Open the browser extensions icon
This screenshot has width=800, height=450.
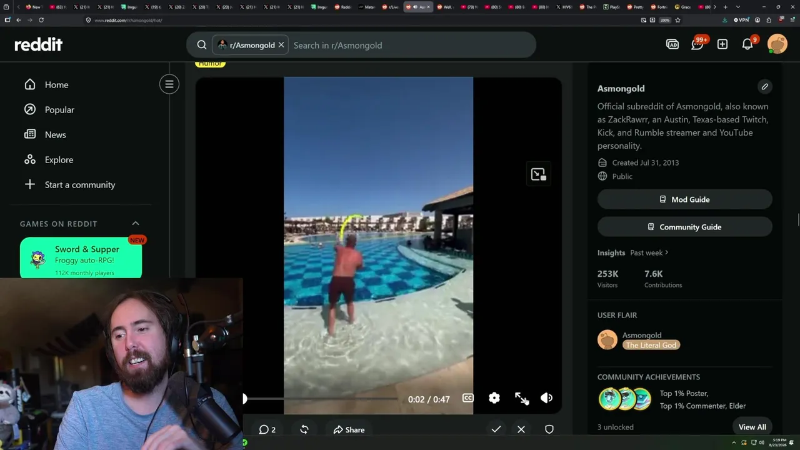(x=769, y=20)
